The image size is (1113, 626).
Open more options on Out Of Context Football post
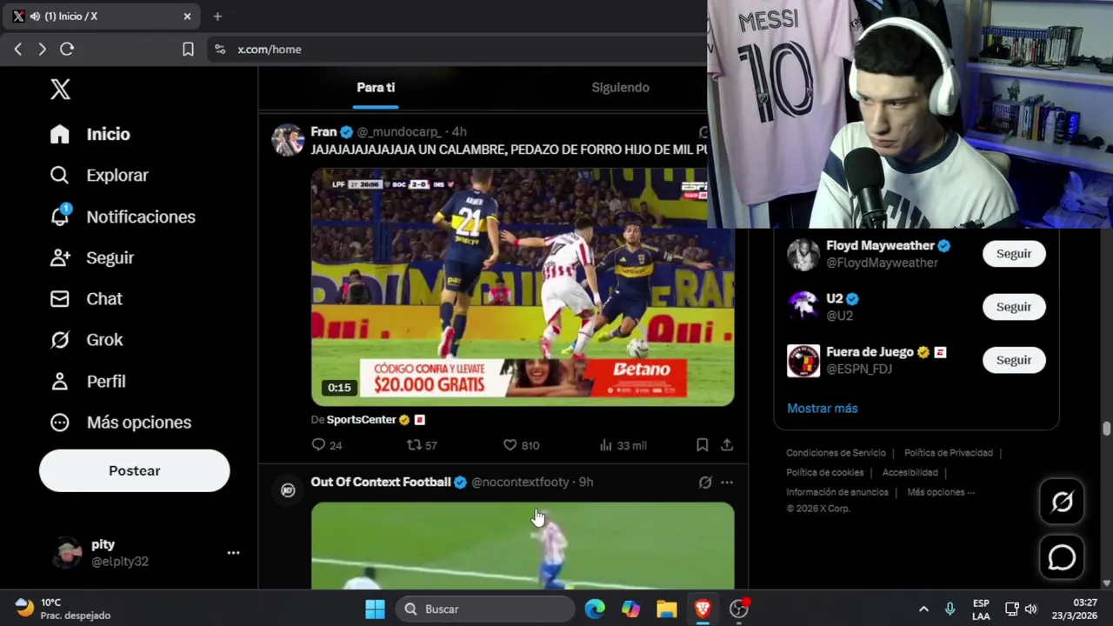click(x=727, y=482)
